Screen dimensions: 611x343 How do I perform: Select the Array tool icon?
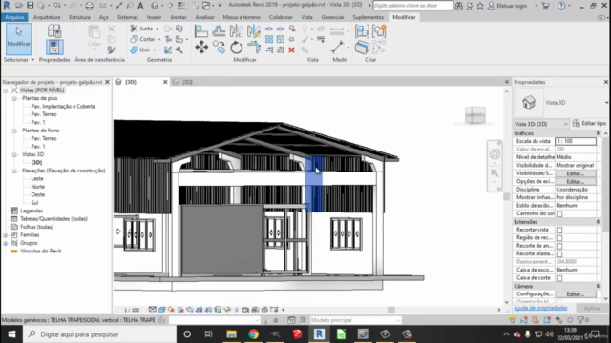coord(269,39)
